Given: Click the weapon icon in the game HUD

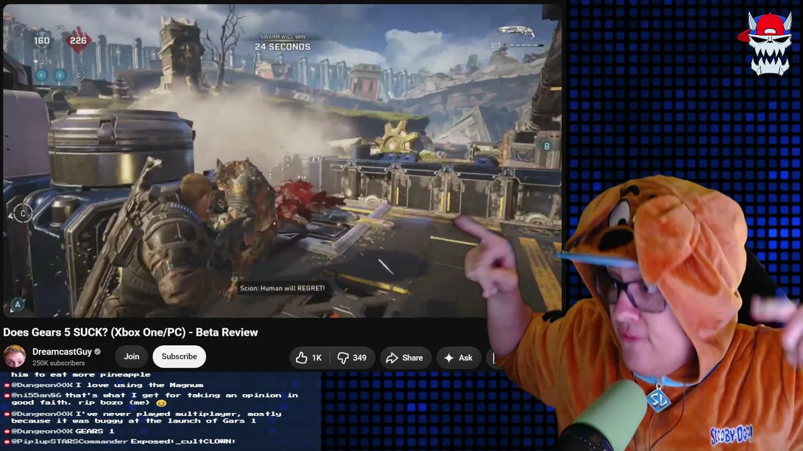Looking at the screenshot, I should (516, 31).
